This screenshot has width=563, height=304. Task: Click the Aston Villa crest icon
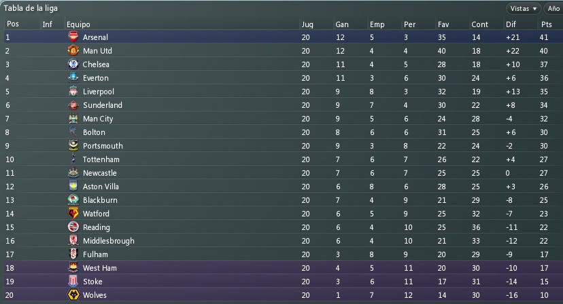click(x=73, y=187)
